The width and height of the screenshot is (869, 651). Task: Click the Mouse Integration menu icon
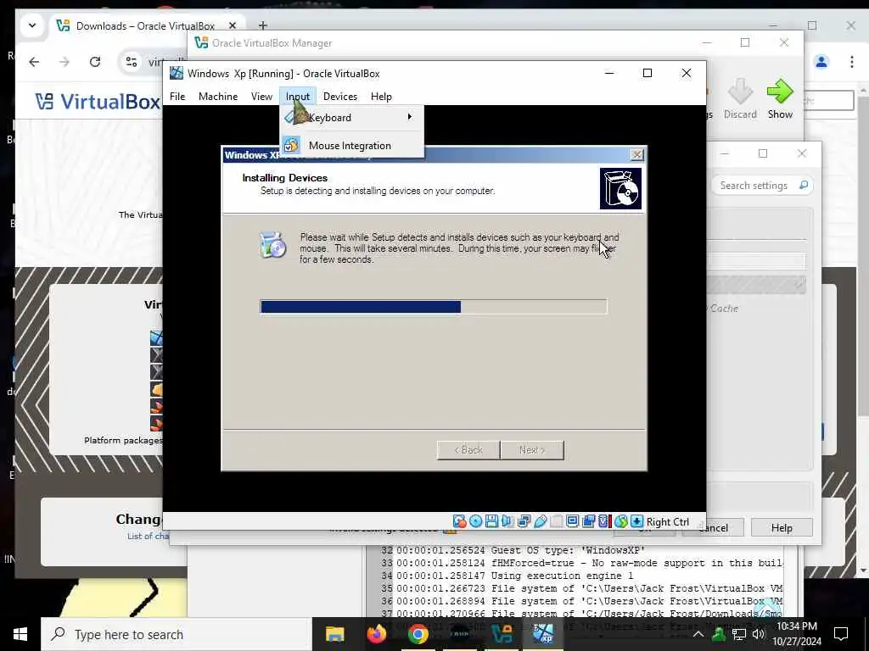click(291, 146)
